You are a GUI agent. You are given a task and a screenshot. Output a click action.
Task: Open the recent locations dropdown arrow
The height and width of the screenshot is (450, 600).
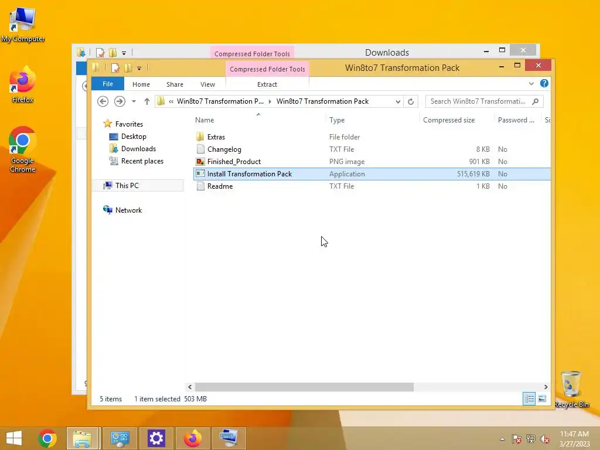(134, 101)
